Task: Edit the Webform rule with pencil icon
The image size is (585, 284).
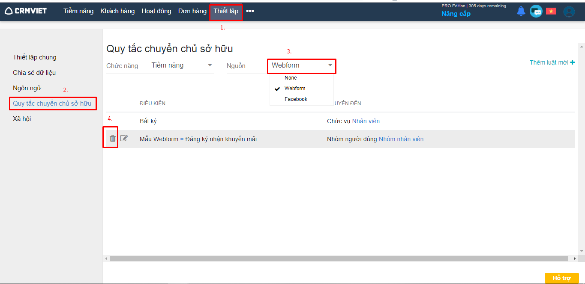Action: click(x=124, y=138)
